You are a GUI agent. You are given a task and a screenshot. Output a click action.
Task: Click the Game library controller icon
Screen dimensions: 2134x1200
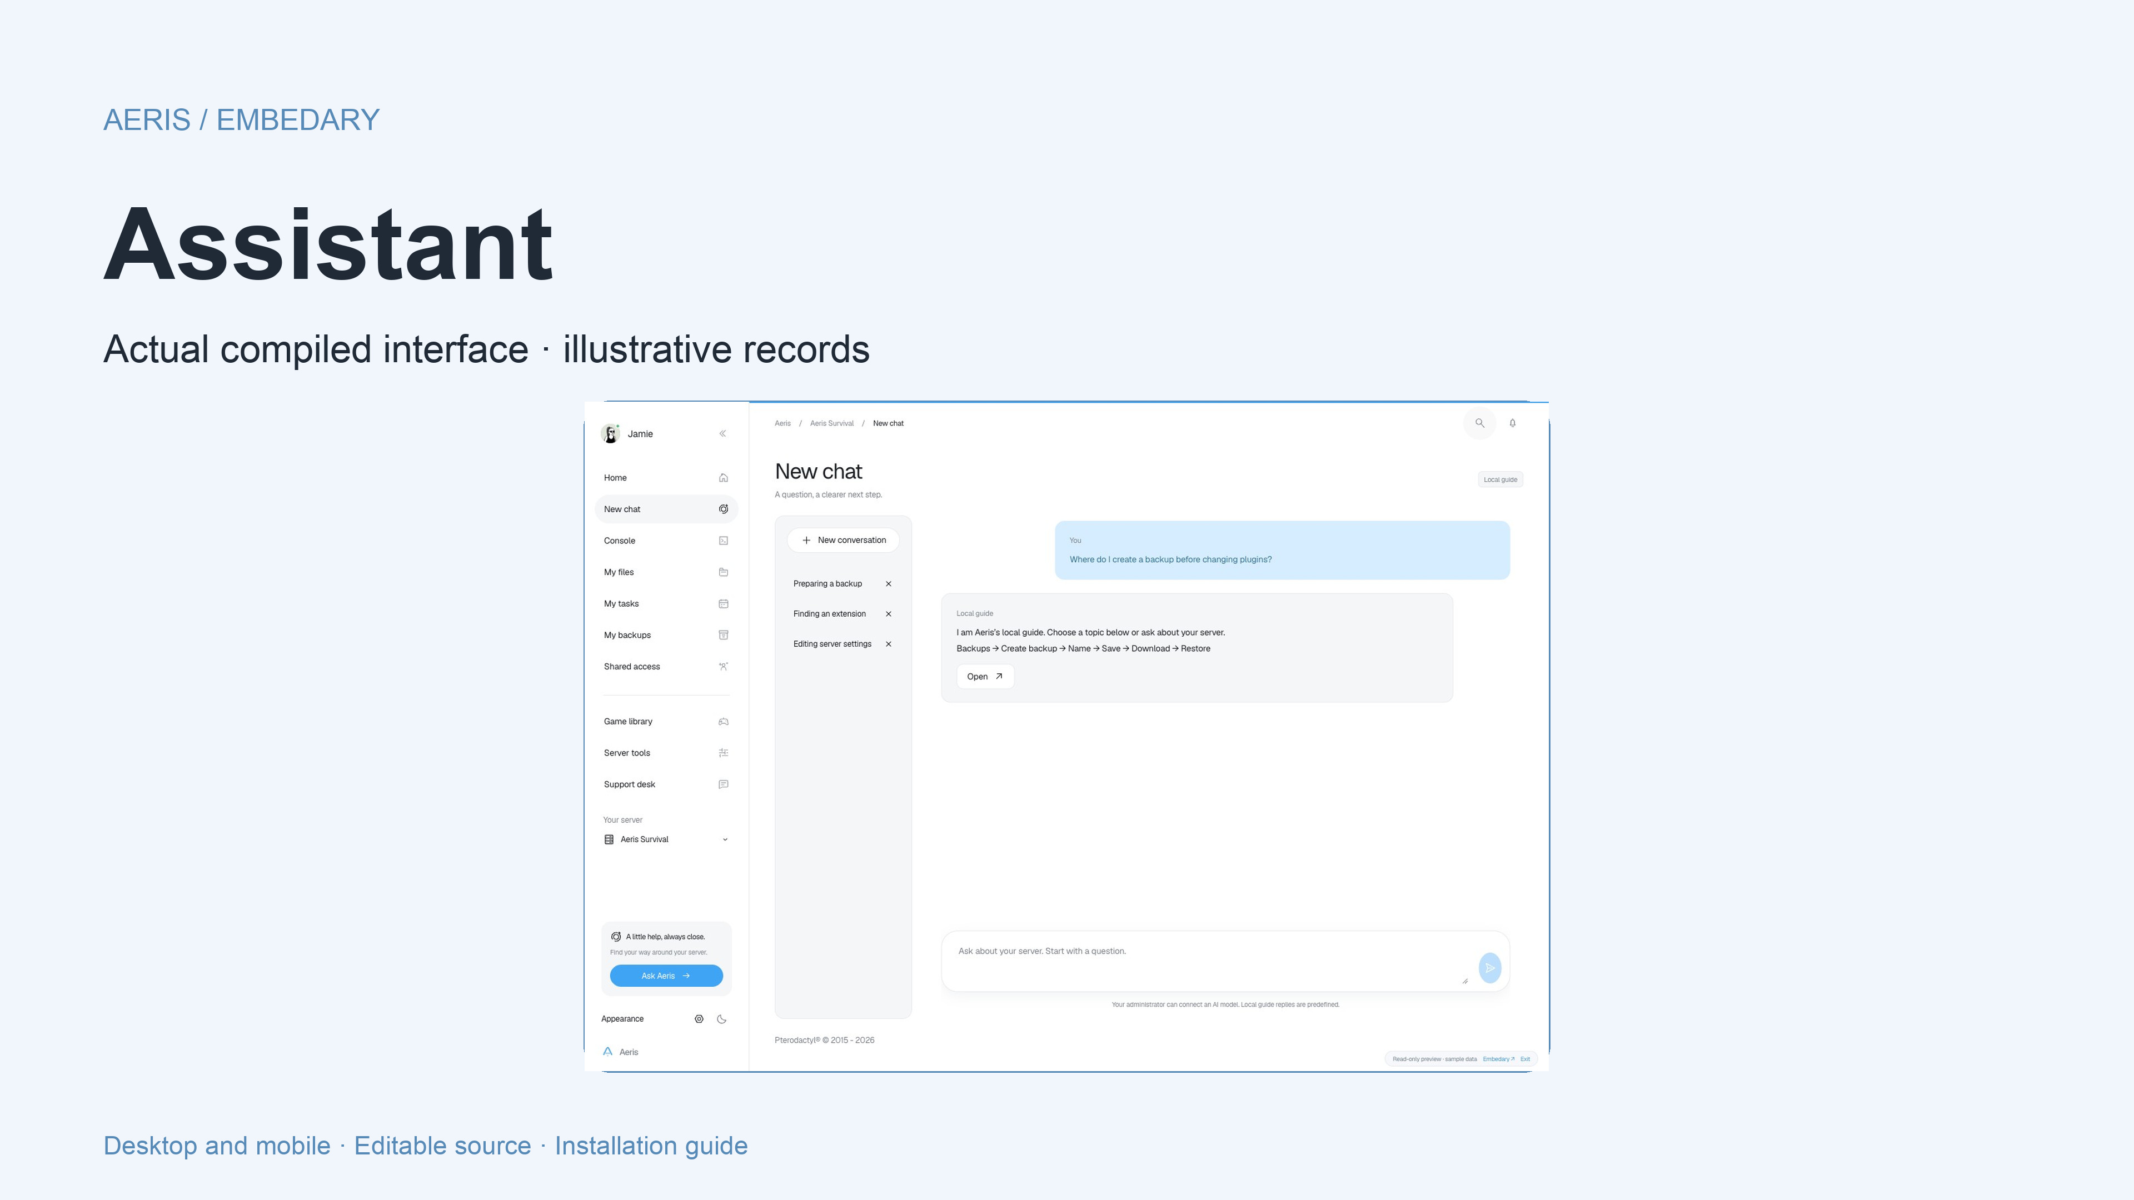tap(723, 721)
